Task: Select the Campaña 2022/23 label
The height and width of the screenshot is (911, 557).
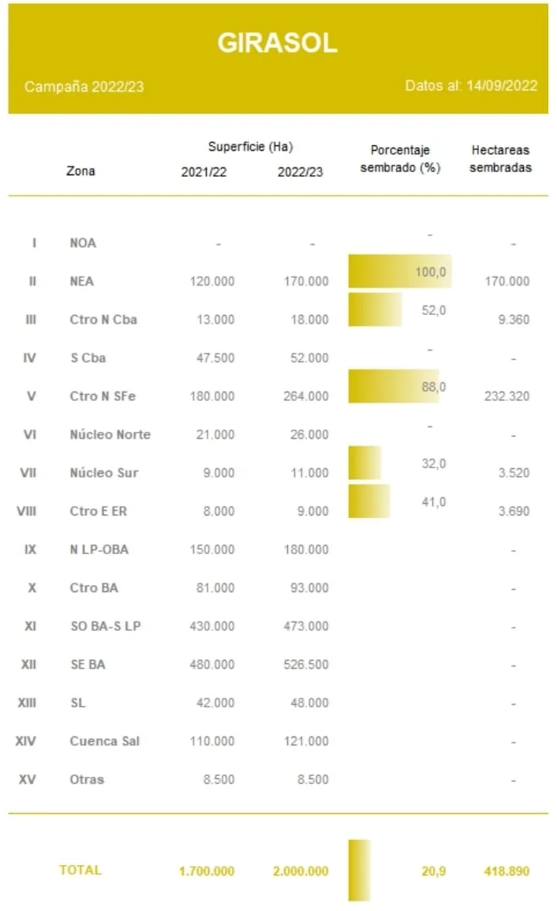Action: pyautogui.click(x=84, y=87)
